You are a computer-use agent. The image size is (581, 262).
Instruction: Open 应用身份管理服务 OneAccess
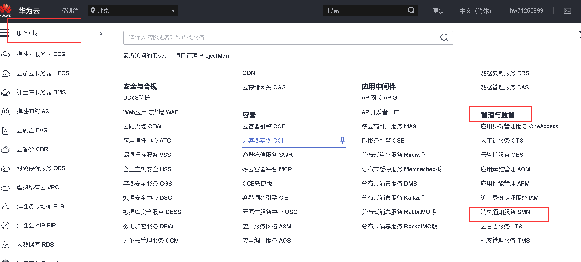click(519, 126)
